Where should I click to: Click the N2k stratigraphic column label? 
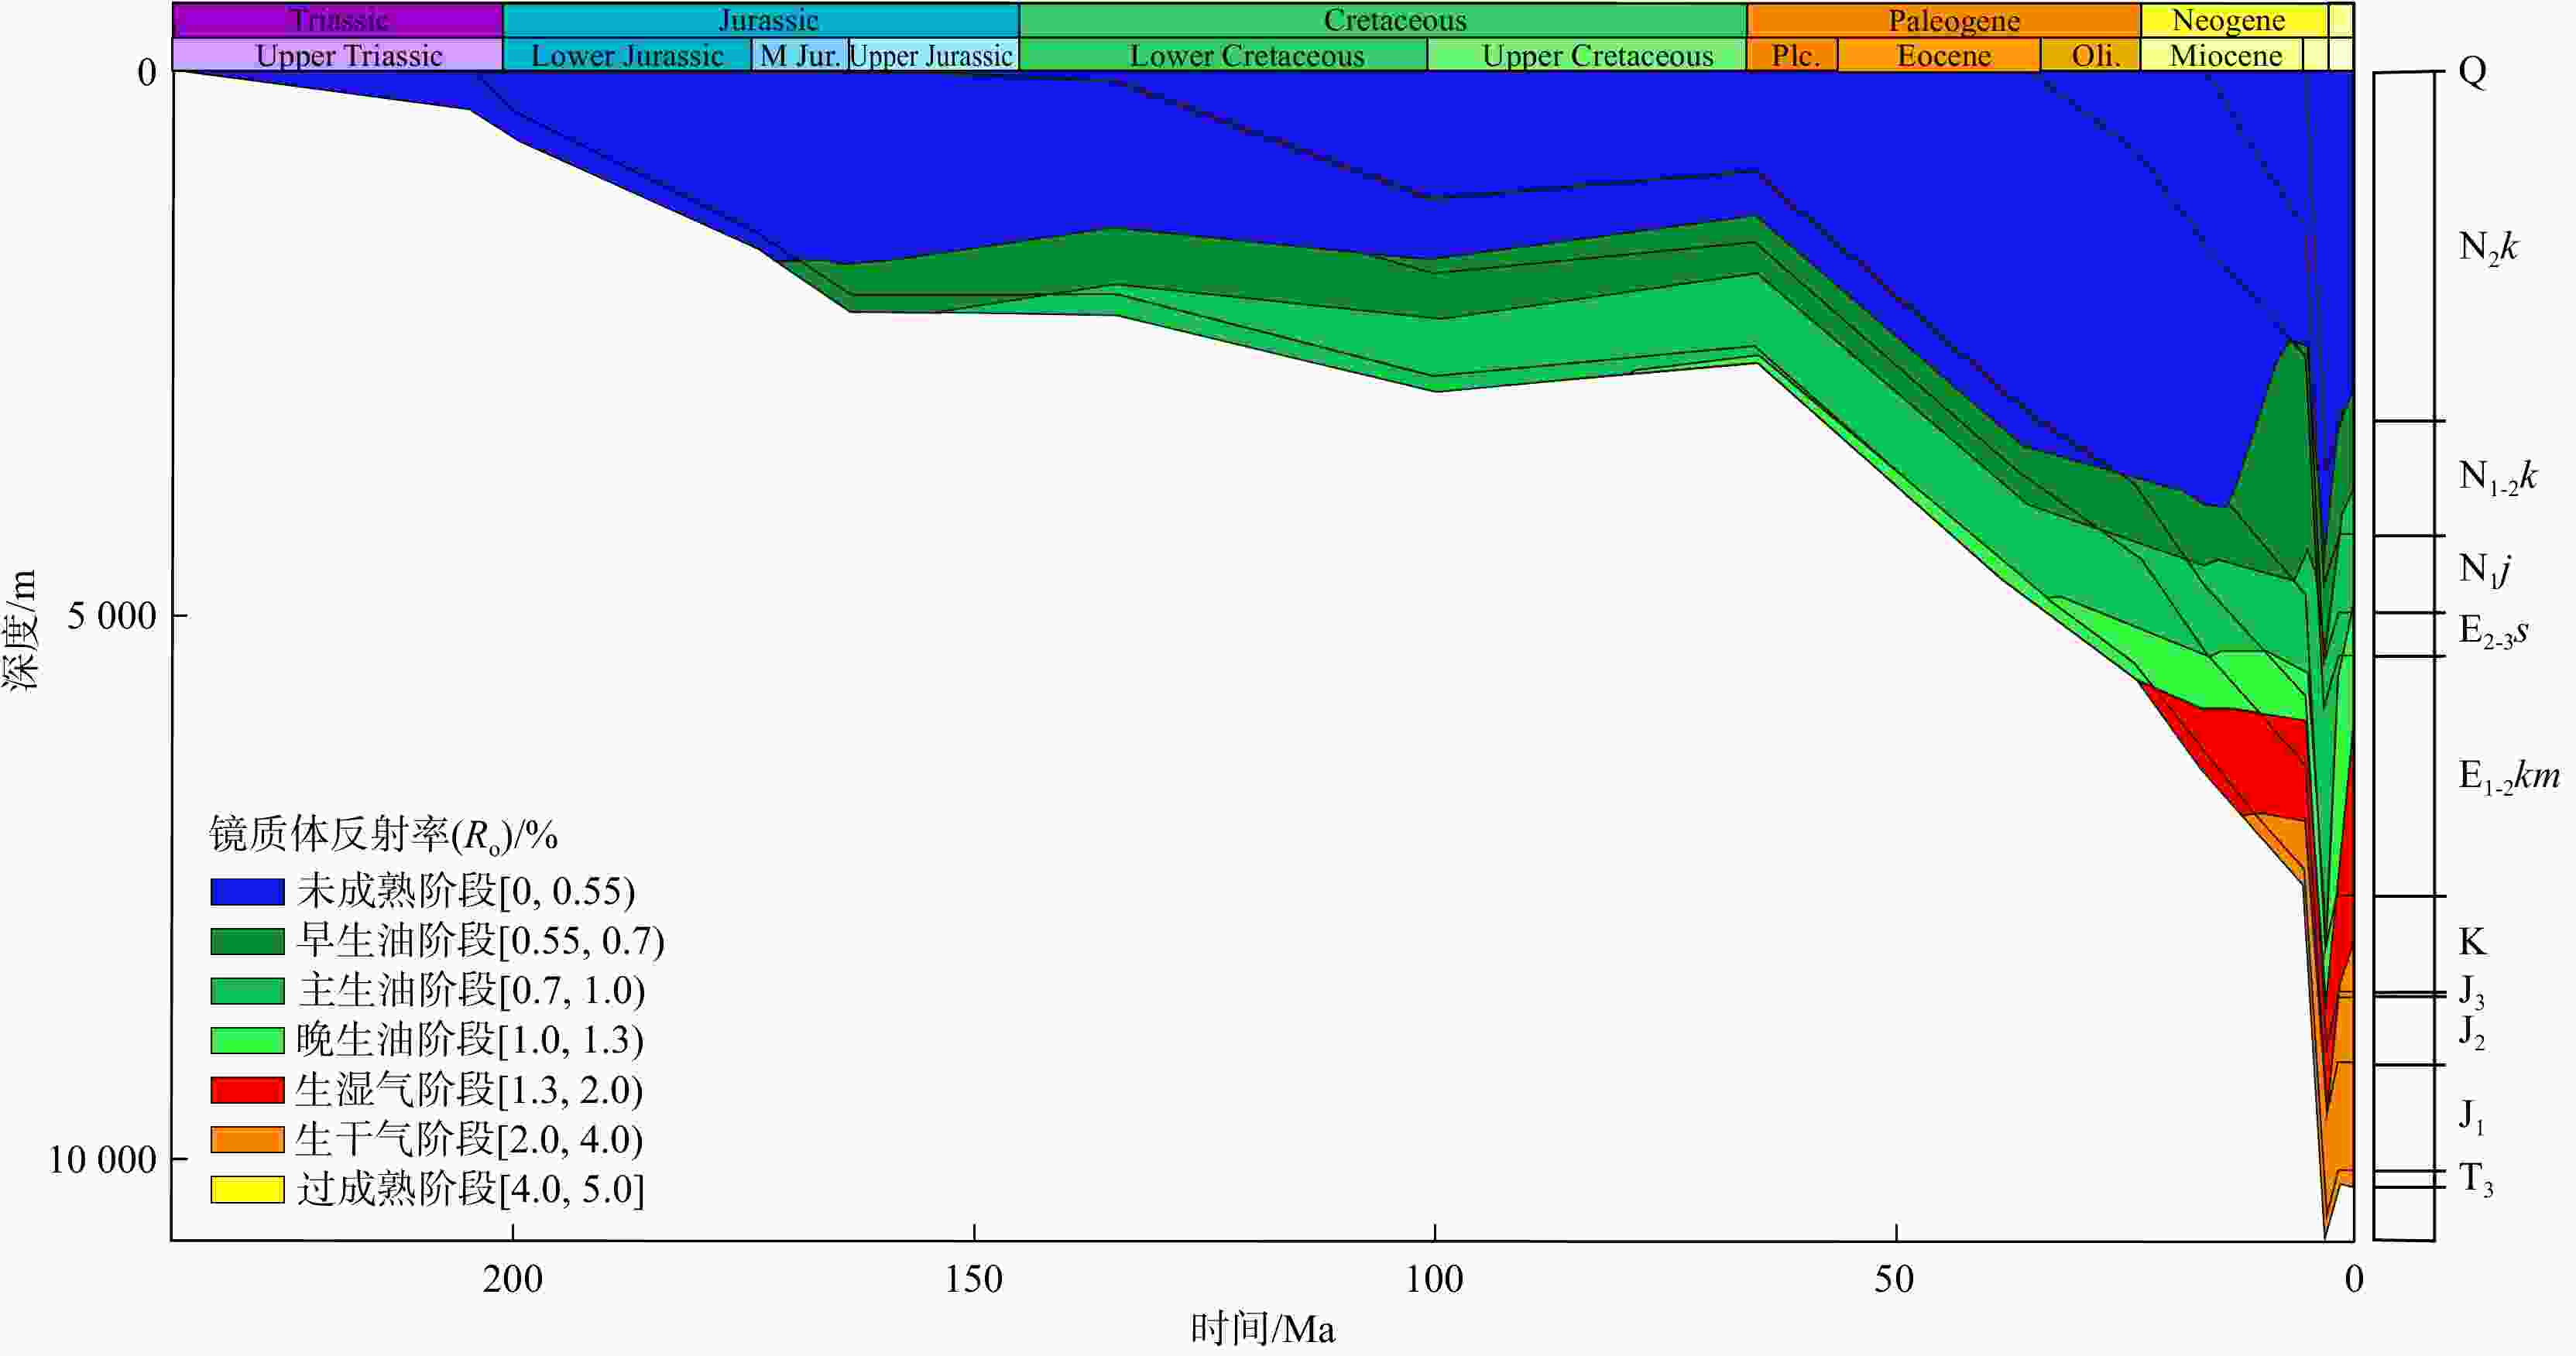(x=2488, y=247)
